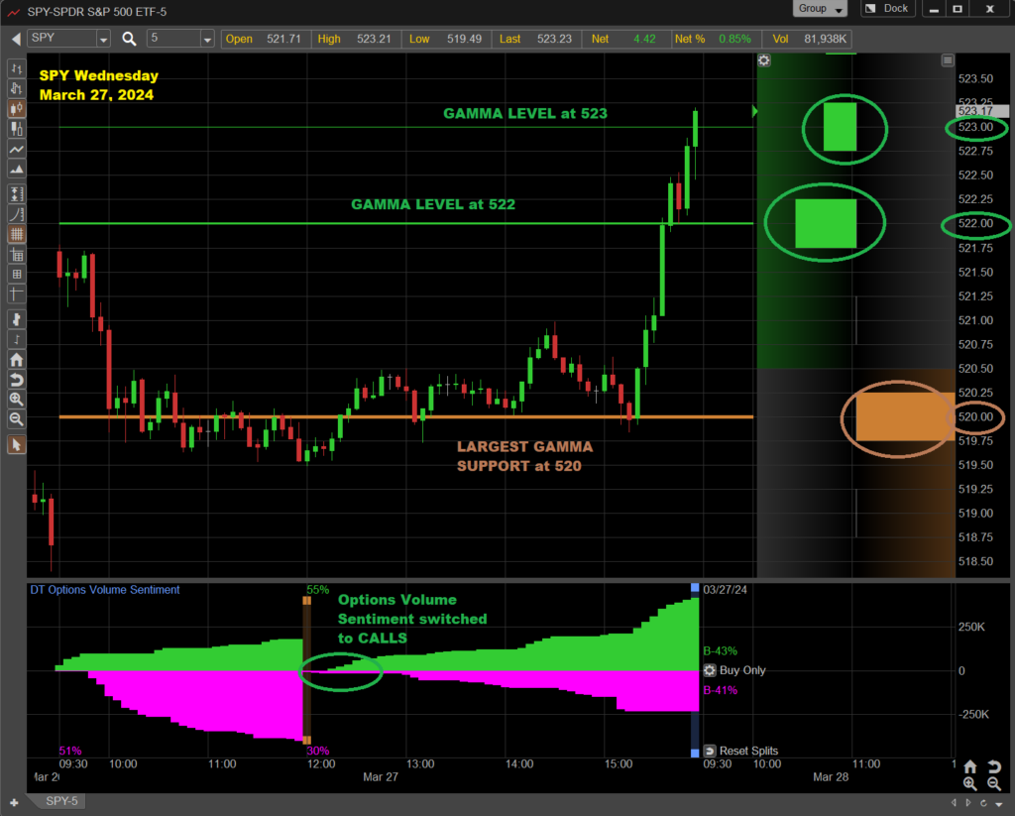1015x816 pixels.
Task: Expand the 5 minute interval dropdown
Action: coord(207,39)
